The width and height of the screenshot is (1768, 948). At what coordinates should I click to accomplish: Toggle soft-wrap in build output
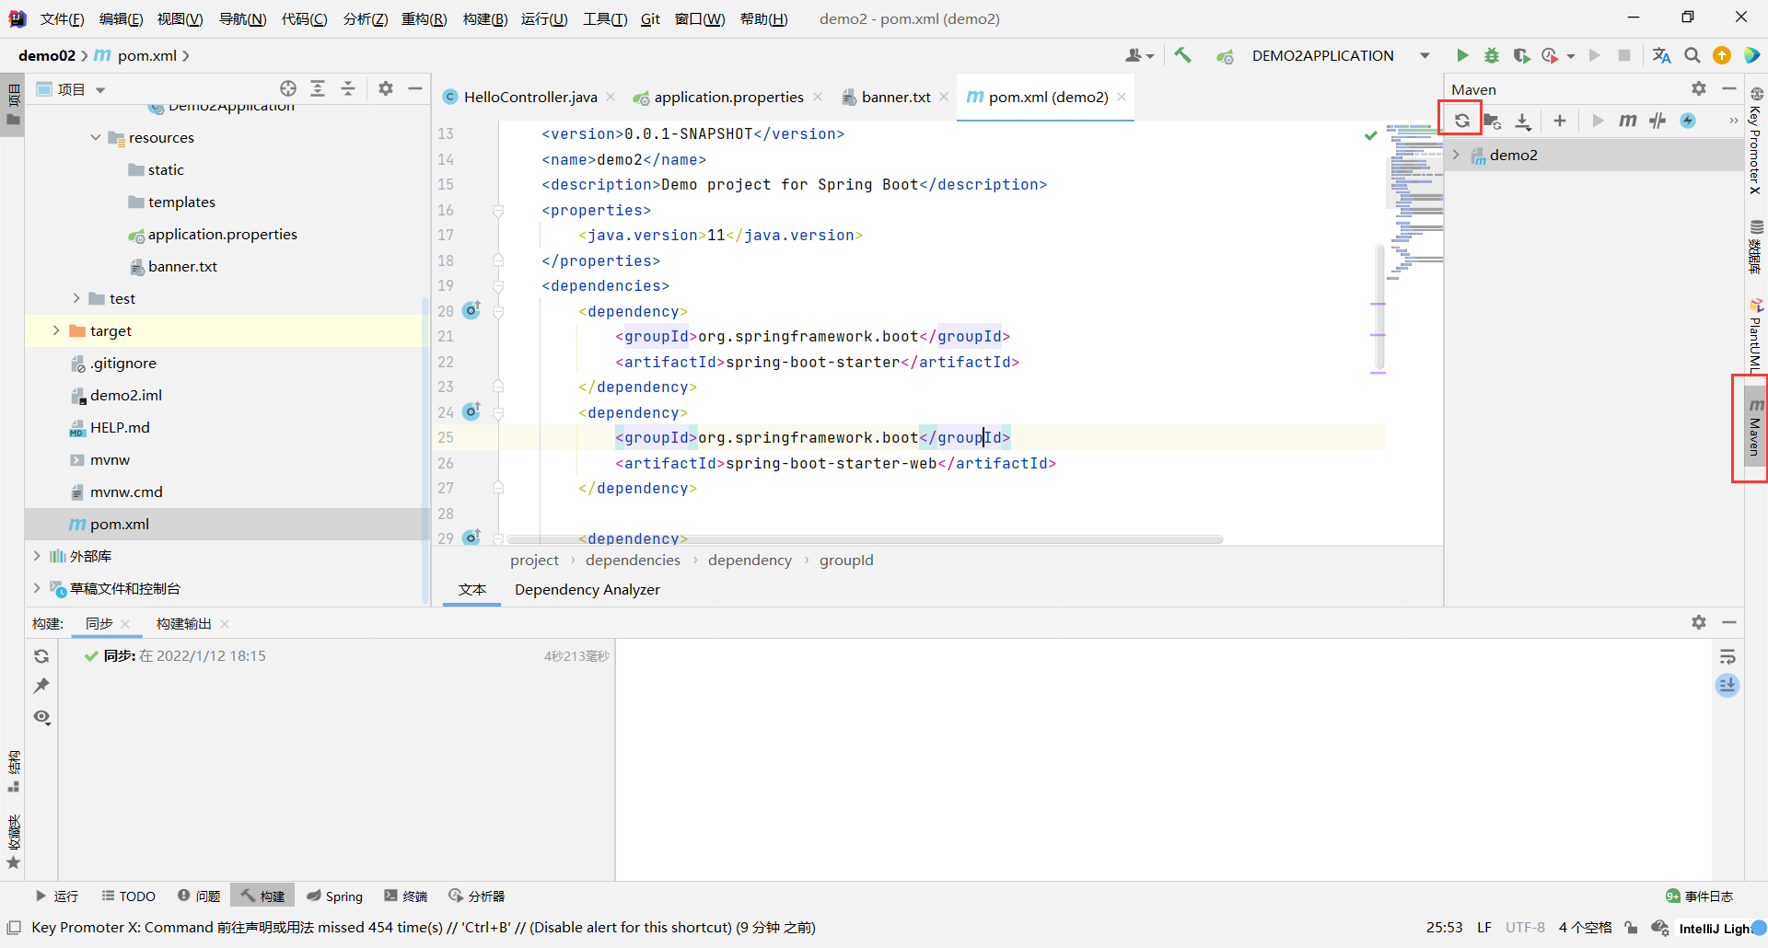coord(1727,656)
